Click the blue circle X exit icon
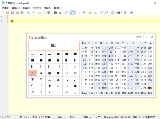This screenshot has width=160, height=119. 131,13
